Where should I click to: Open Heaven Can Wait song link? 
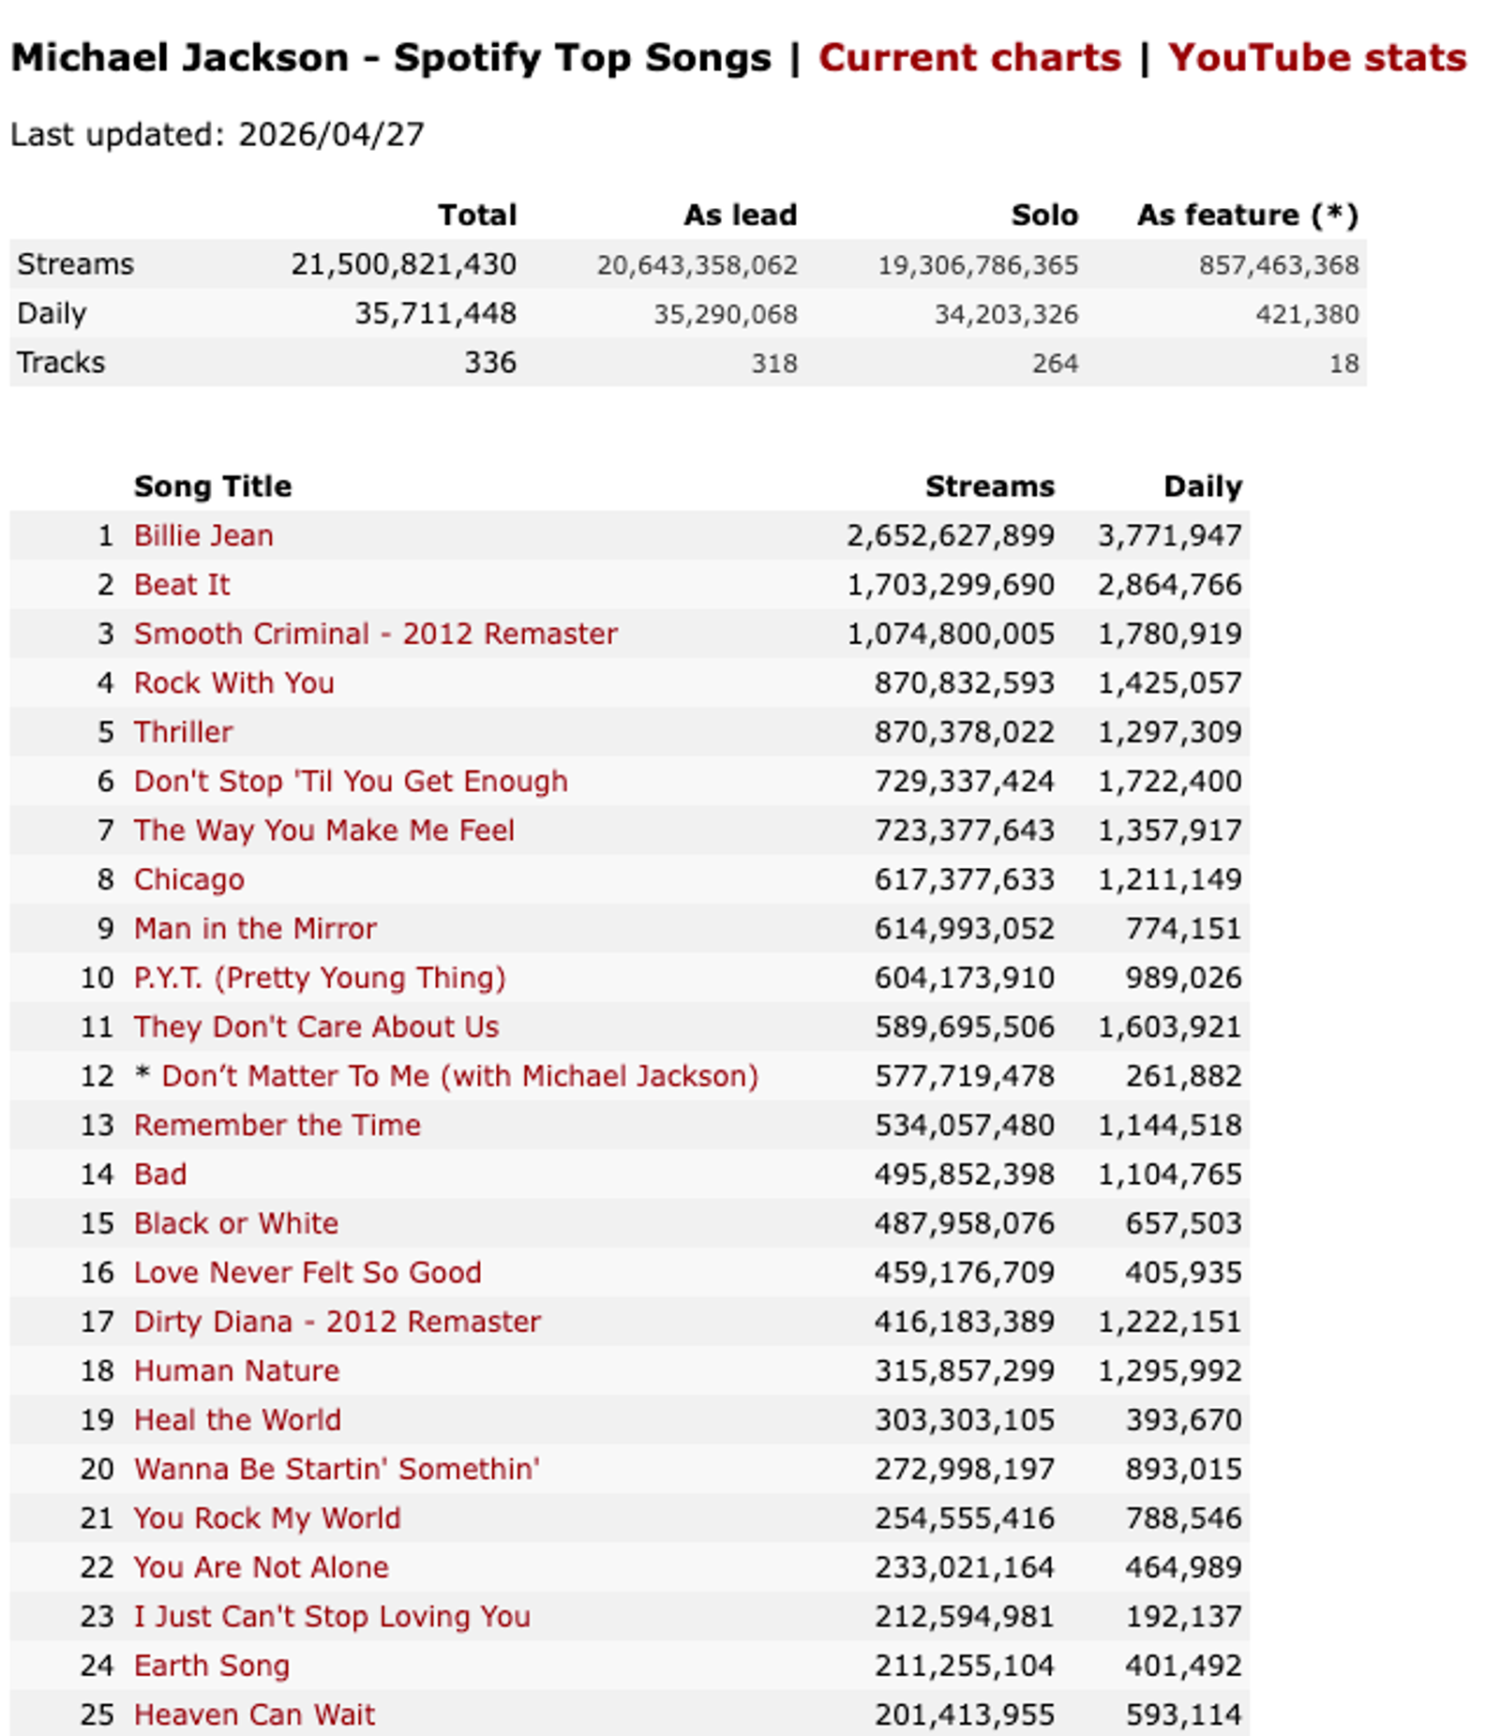coord(255,1714)
